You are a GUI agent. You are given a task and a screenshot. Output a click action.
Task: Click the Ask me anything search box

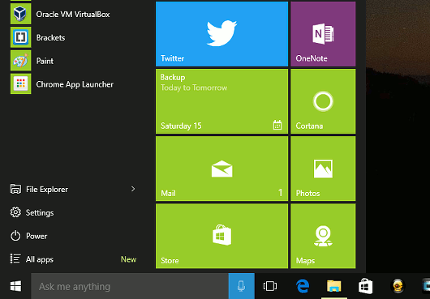(130, 286)
